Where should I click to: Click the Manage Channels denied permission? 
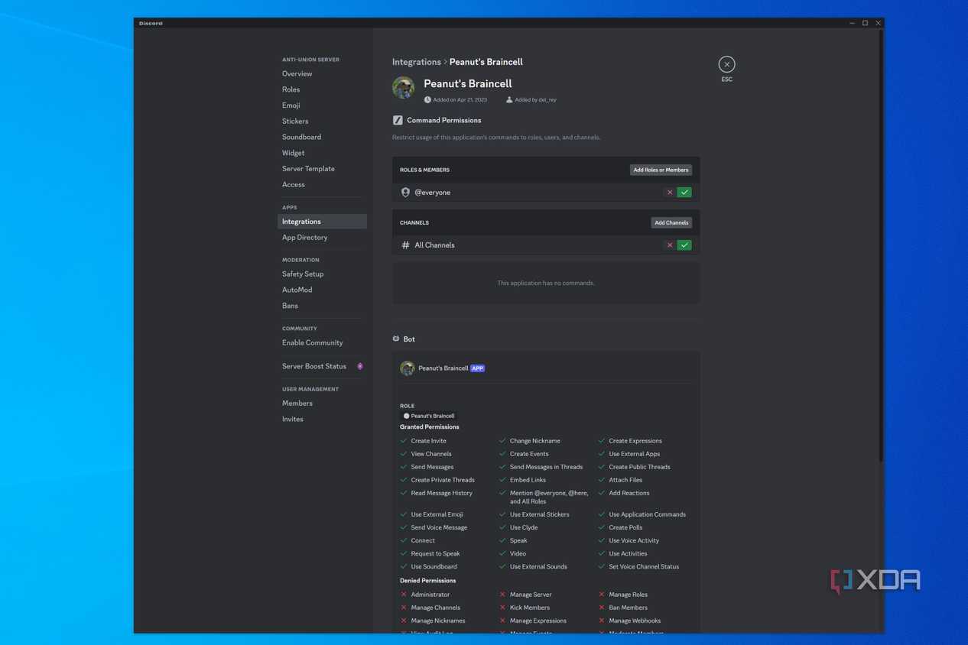(x=435, y=608)
